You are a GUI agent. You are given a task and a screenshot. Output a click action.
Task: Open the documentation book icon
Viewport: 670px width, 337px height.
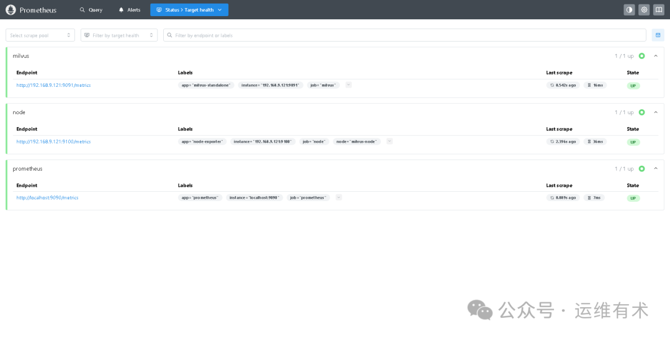658,10
